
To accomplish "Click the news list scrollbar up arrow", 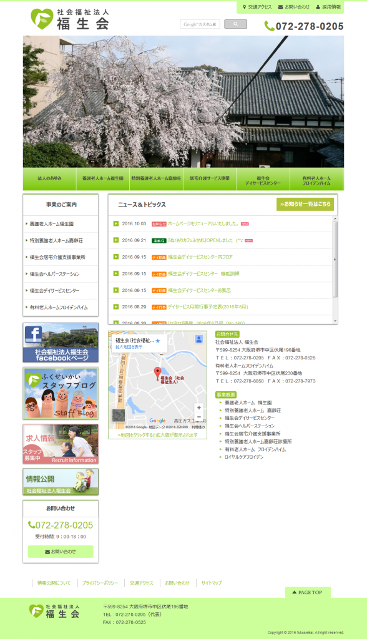I will click(x=335, y=219).
